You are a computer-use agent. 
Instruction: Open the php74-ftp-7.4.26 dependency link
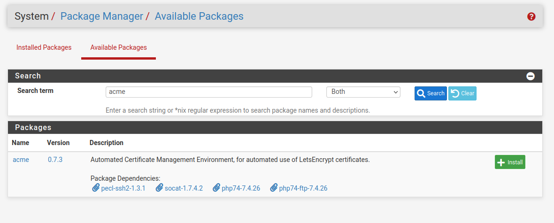(303, 188)
